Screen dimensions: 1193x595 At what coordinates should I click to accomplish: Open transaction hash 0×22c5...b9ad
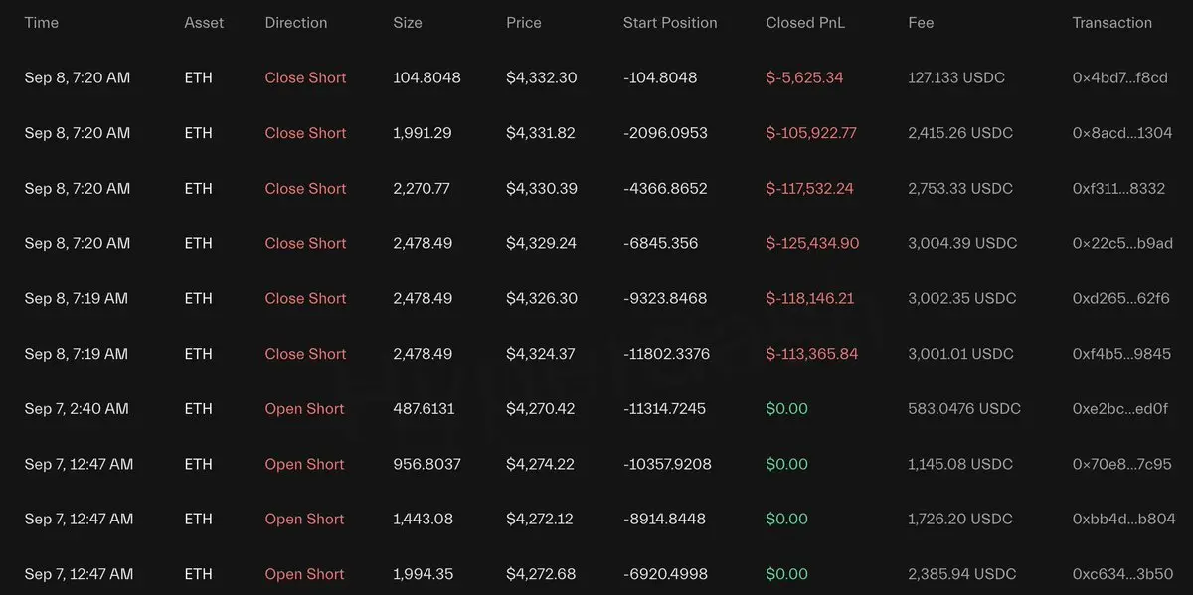[x=1122, y=243]
